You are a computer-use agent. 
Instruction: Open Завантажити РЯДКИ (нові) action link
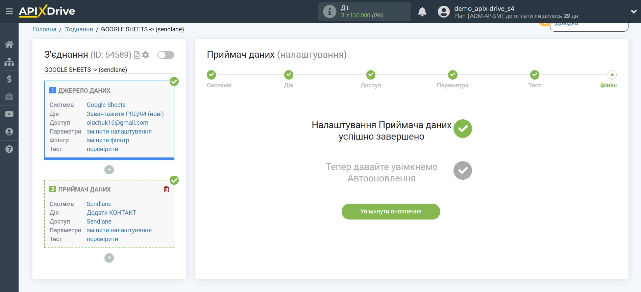coord(125,114)
